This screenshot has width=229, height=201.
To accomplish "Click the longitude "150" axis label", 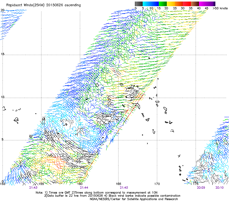I will 2,184.
